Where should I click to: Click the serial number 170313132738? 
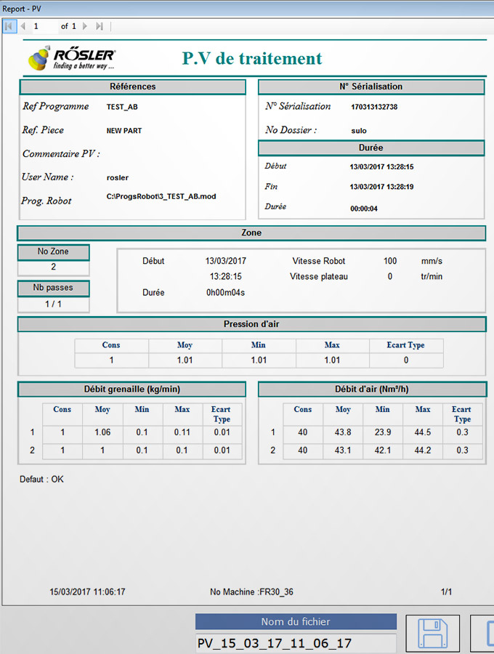pos(374,107)
